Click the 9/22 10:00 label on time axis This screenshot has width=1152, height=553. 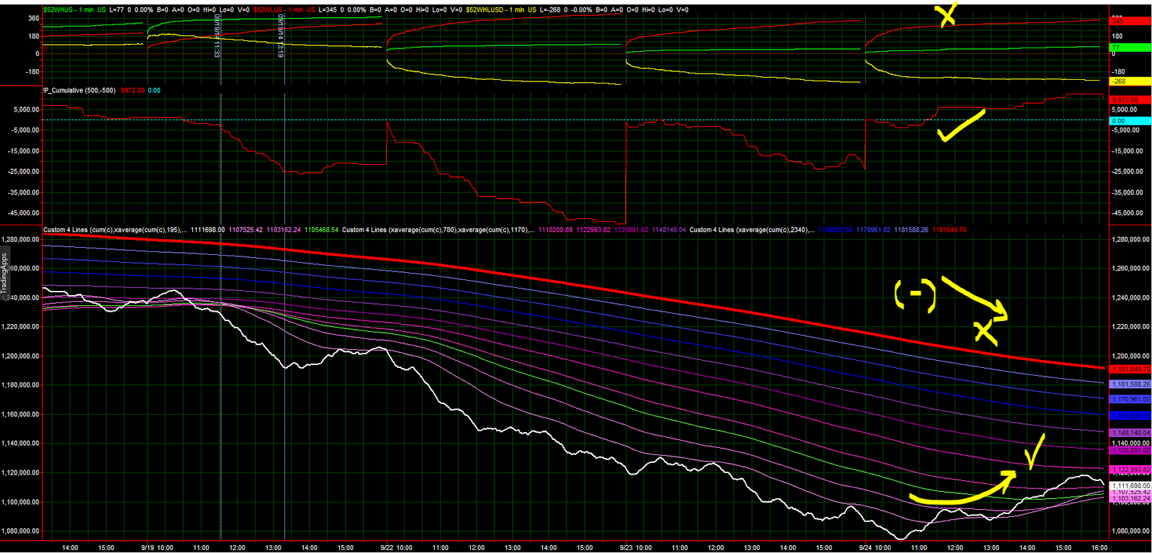(x=397, y=548)
